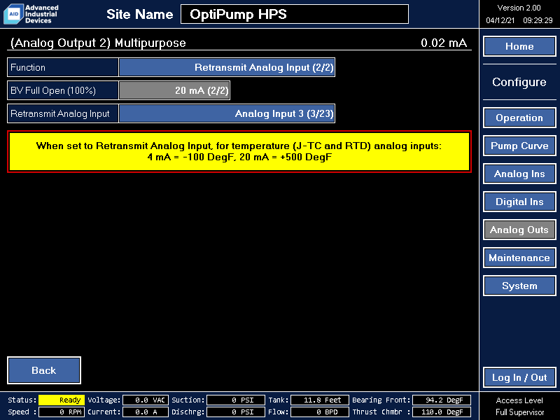Click the Version 2.00 text
This screenshot has height=420, width=560.
click(519, 8)
